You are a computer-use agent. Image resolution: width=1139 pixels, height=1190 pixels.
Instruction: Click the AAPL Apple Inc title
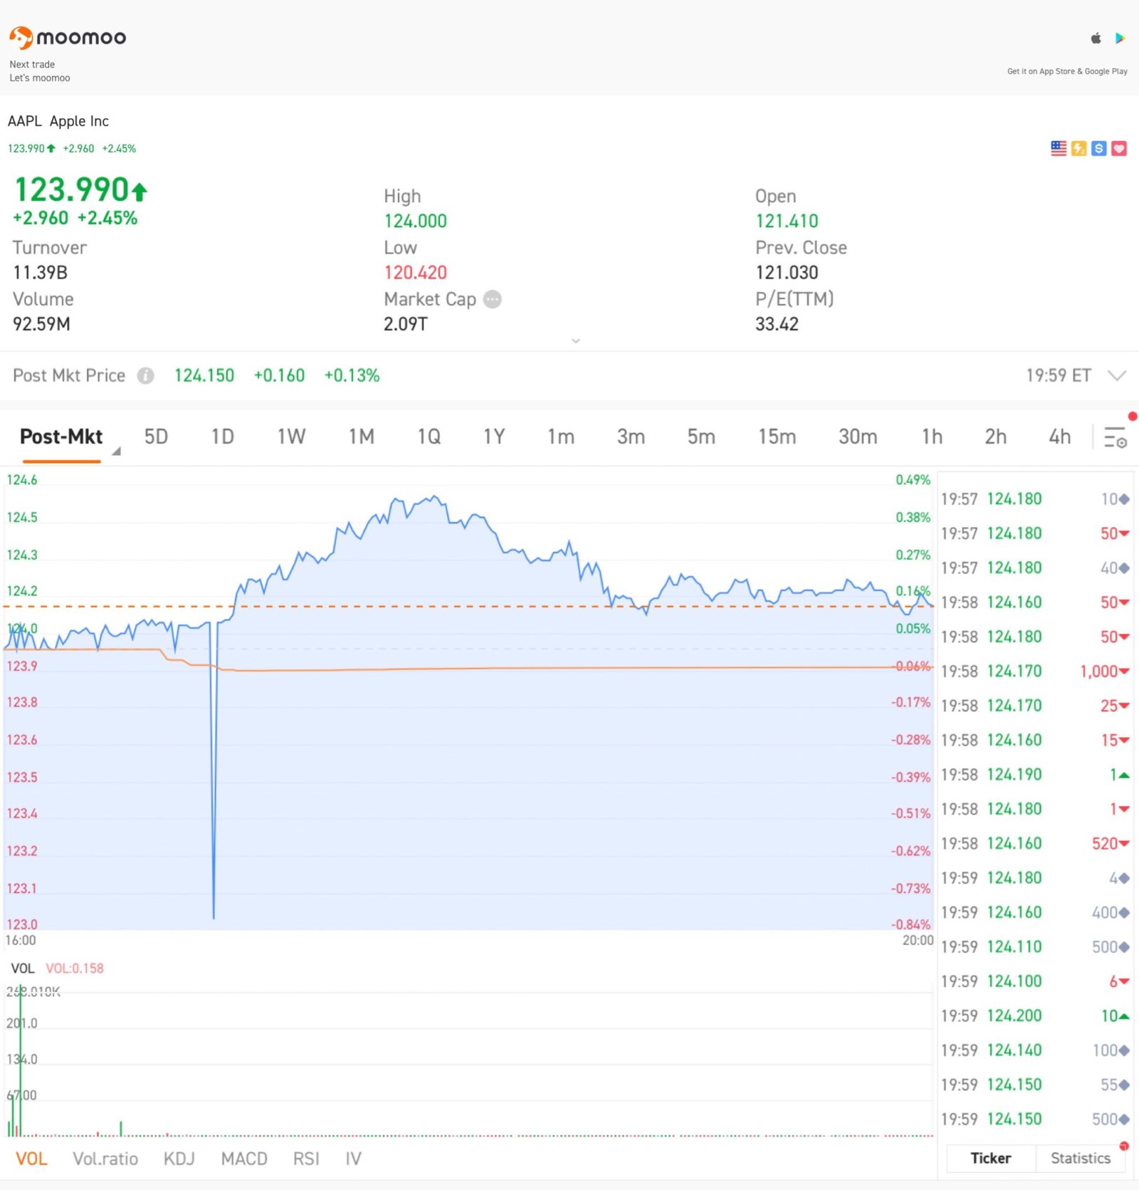coord(58,121)
